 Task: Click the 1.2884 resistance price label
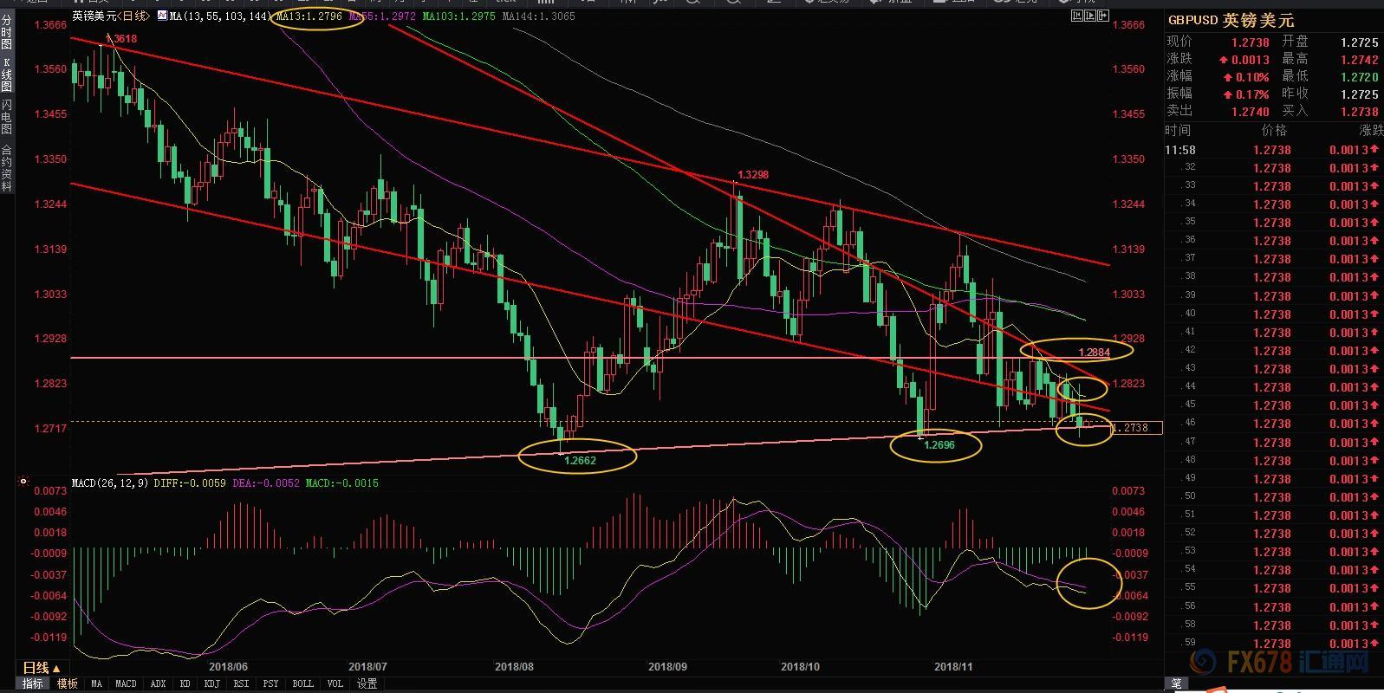click(1095, 353)
